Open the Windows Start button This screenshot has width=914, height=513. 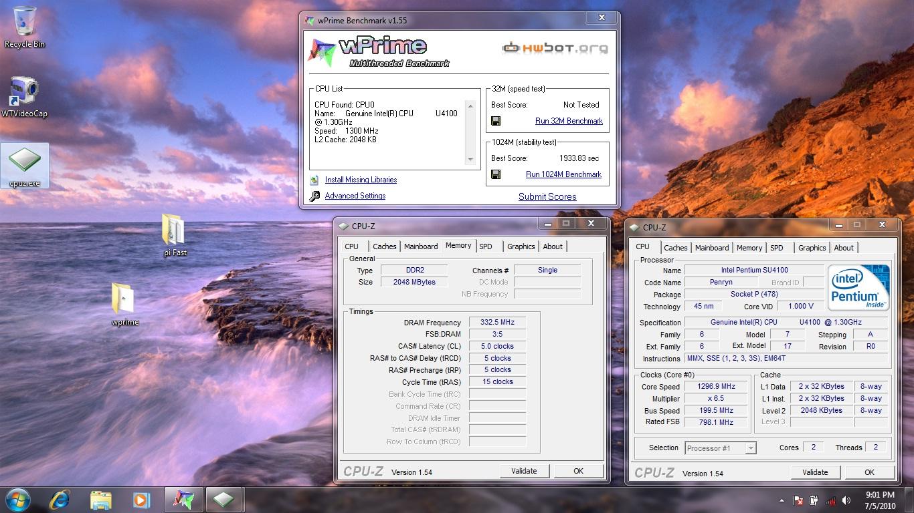tap(17, 499)
